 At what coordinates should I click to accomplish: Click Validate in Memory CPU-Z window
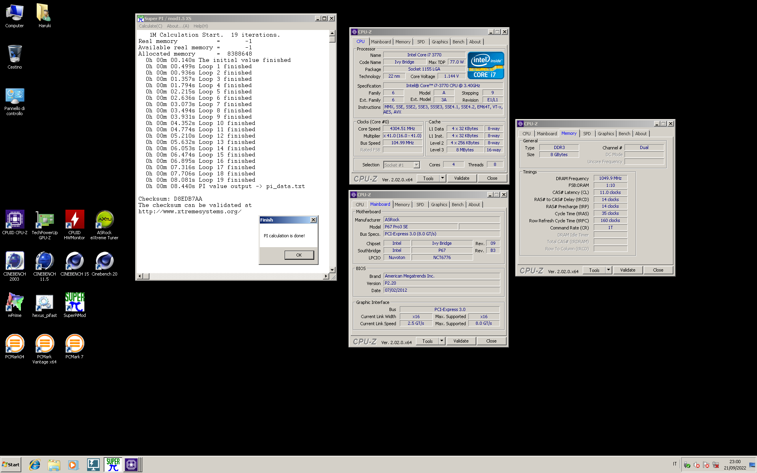[x=628, y=270]
